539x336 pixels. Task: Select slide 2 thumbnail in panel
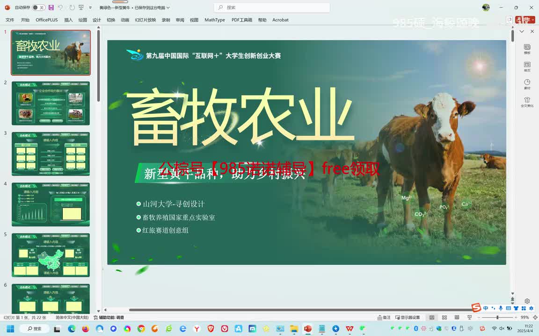coord(51,103)
